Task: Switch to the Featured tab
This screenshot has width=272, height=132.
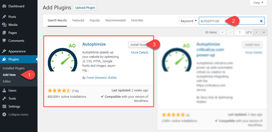Action: coord(78,20)
